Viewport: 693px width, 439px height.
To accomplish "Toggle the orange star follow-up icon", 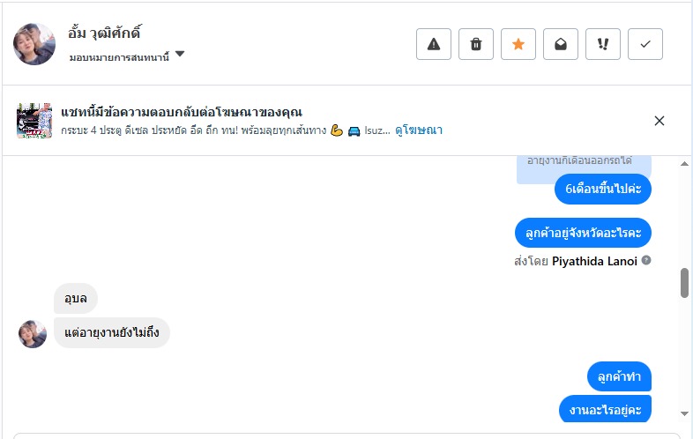I will [518, 44].
